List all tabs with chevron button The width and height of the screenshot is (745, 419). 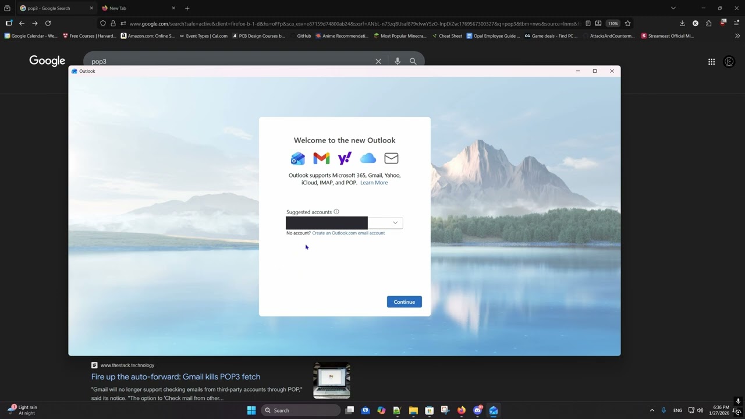click(673, 8)
